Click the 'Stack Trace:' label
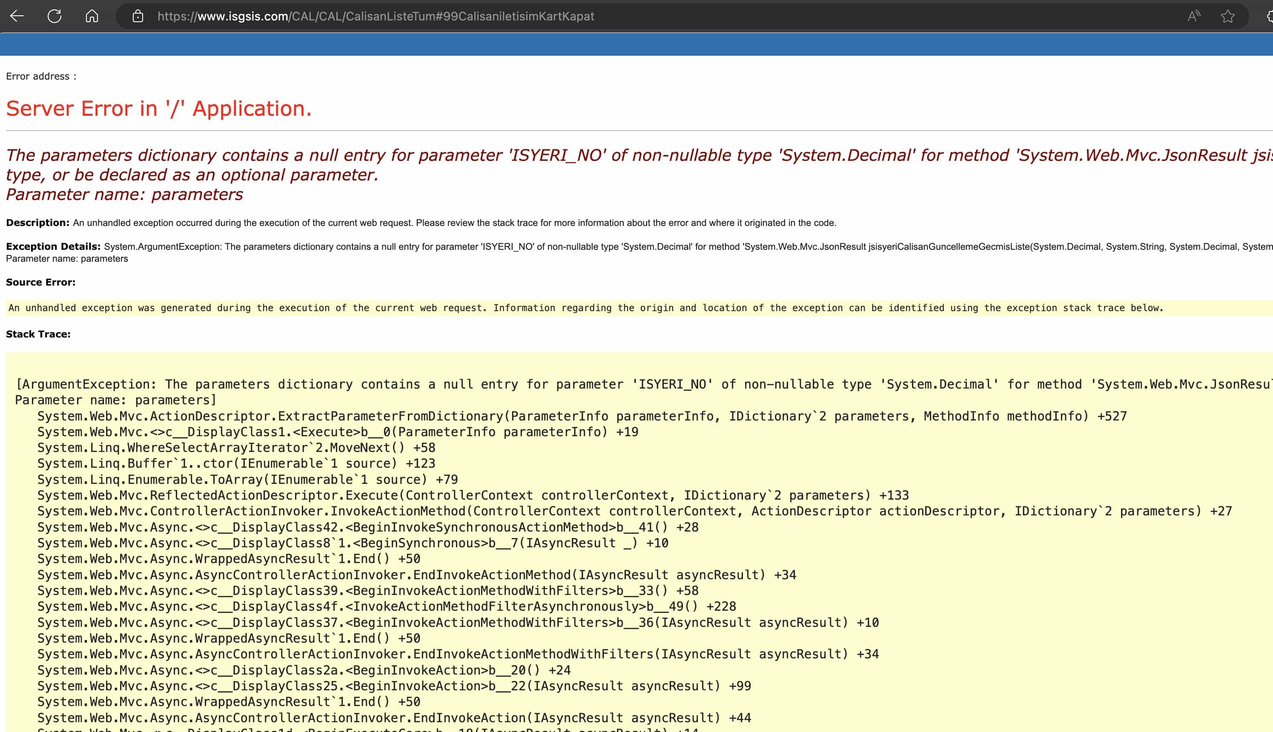Viewport: 1273px width, 732px height. (38, 335)
